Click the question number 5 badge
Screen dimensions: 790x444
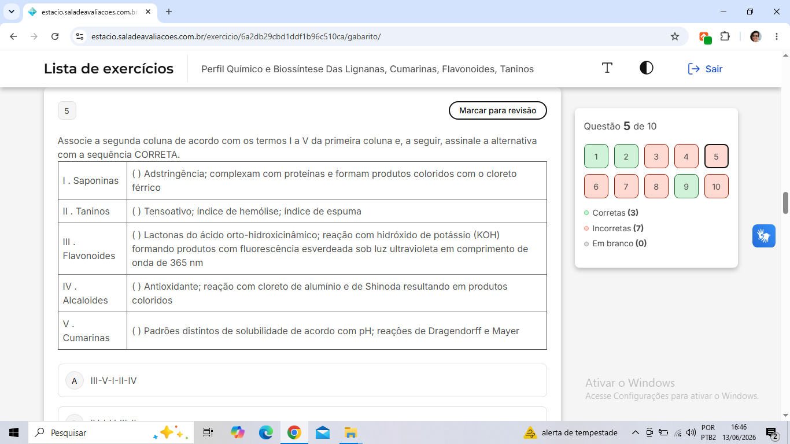coord(67,110)
